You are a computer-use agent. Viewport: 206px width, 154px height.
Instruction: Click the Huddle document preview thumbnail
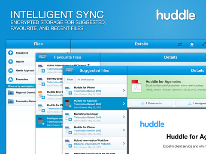(167, 132)
